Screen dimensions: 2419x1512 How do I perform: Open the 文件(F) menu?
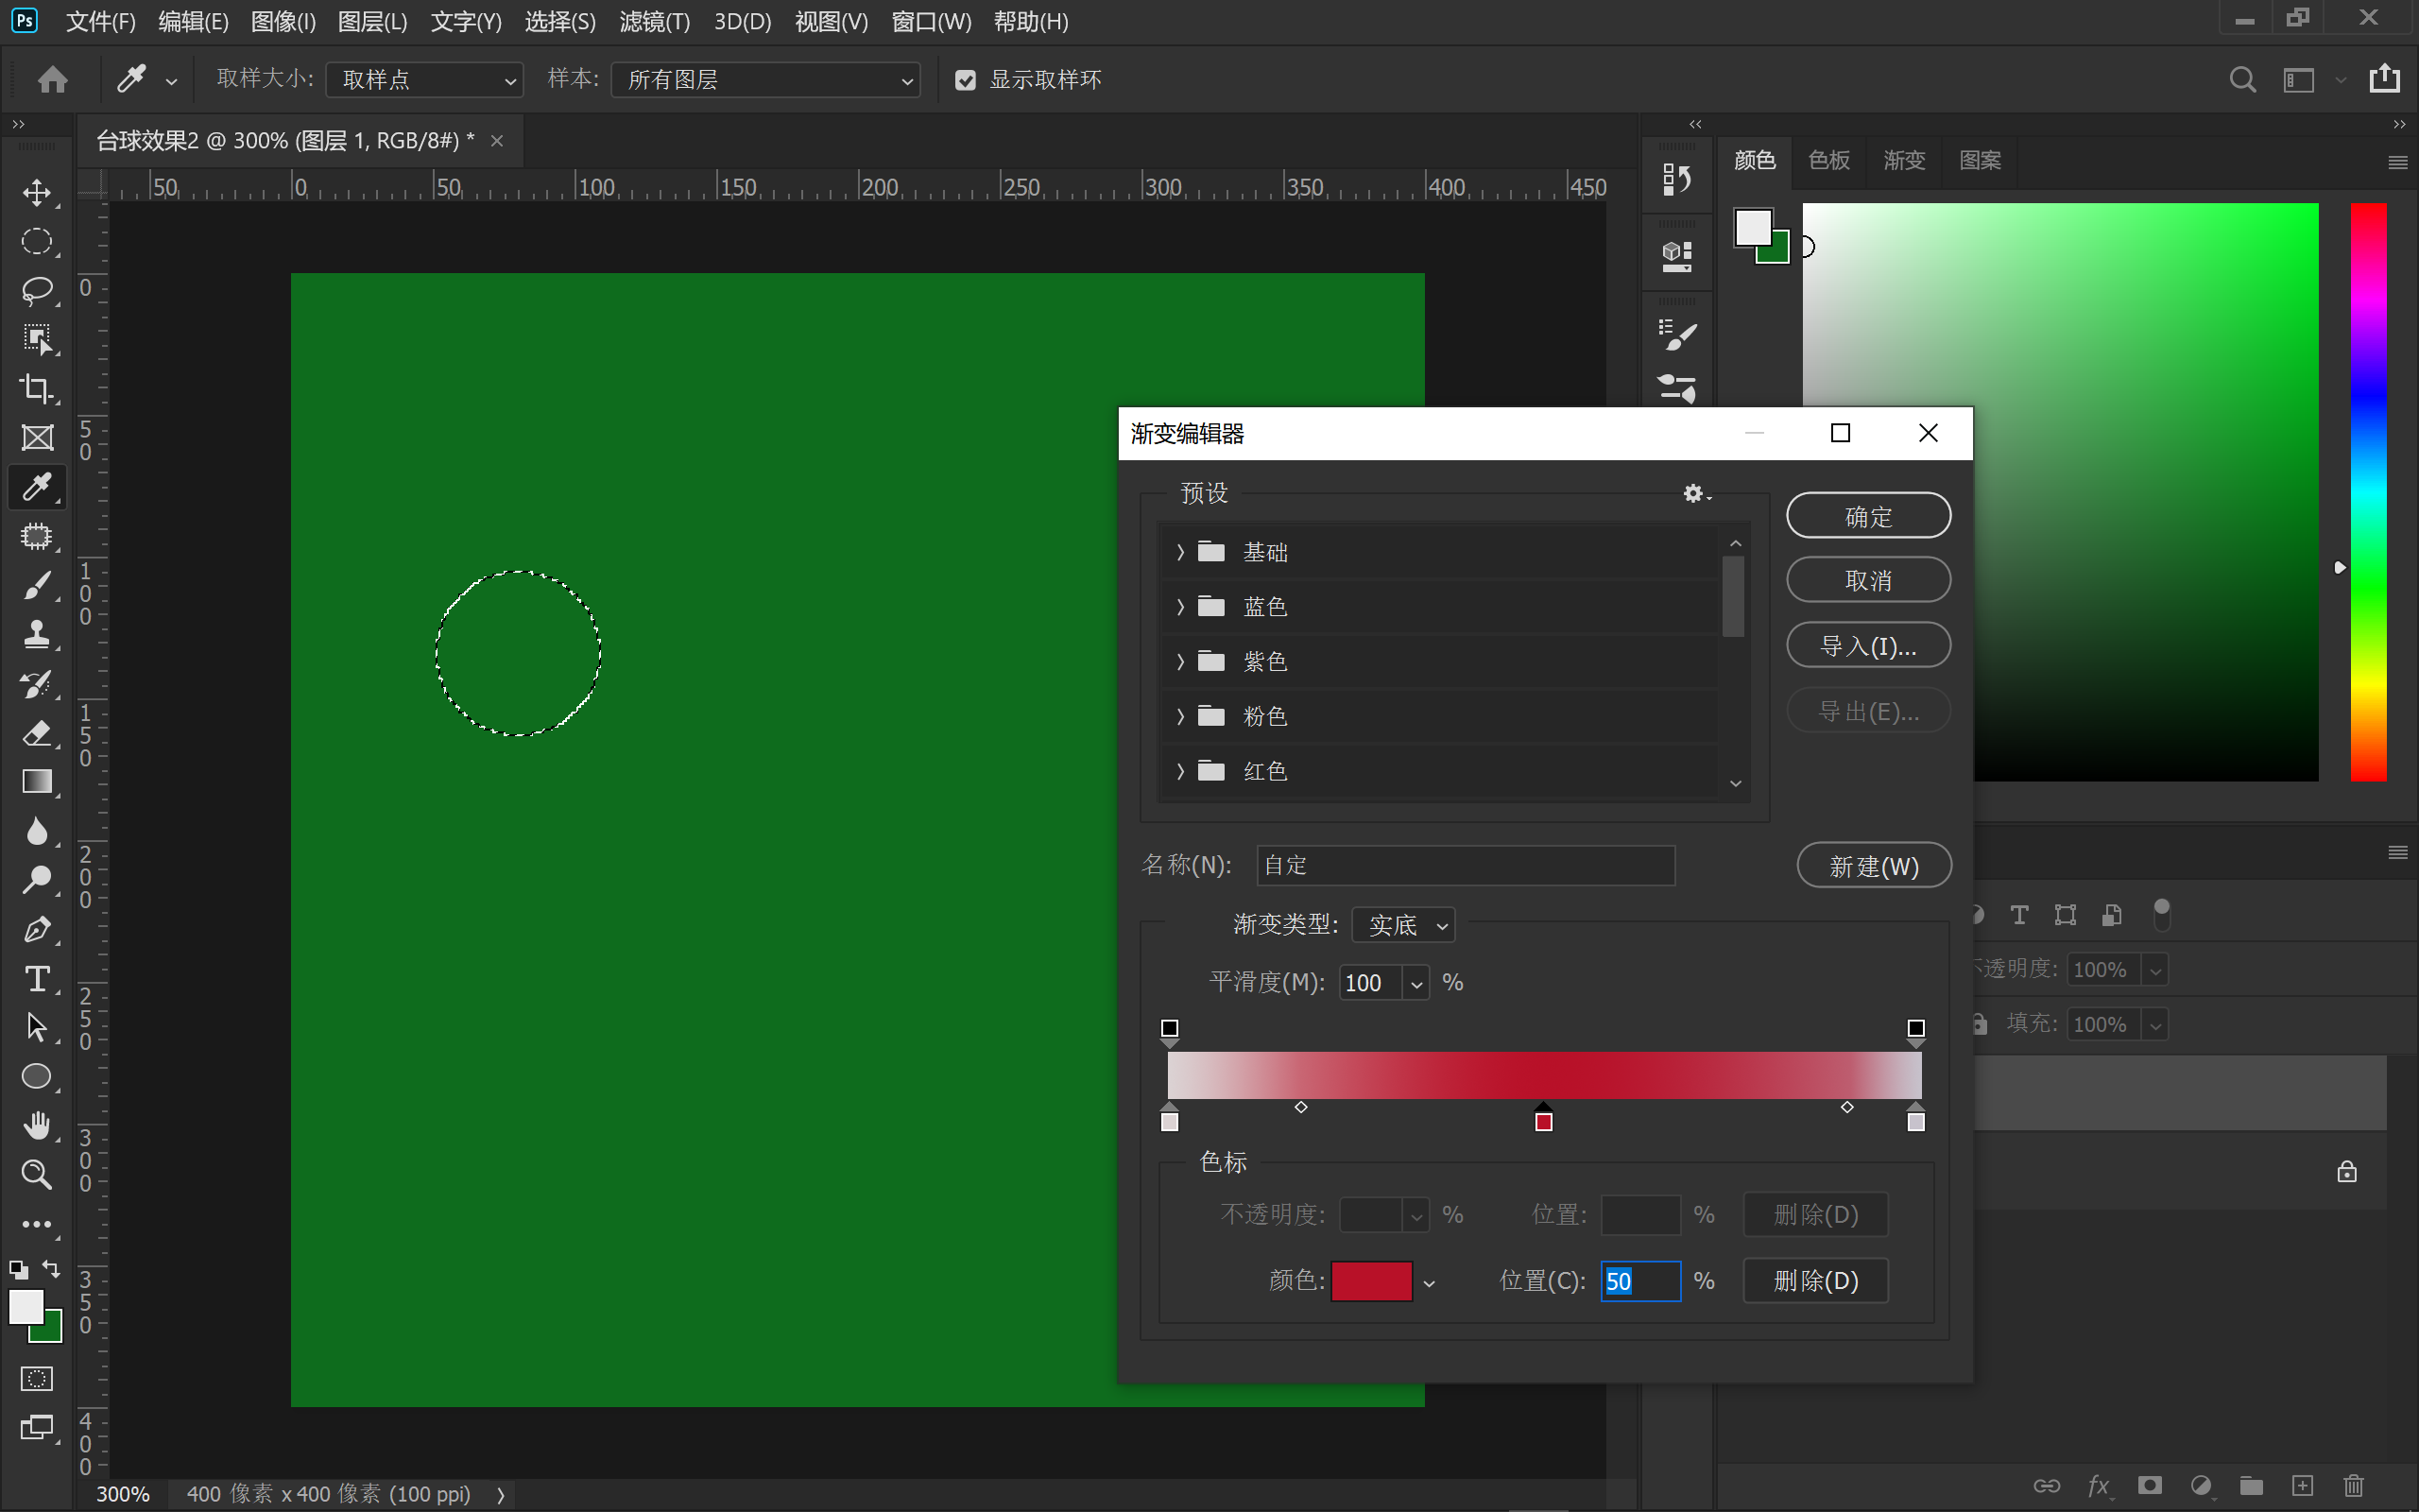click(100, 21)
